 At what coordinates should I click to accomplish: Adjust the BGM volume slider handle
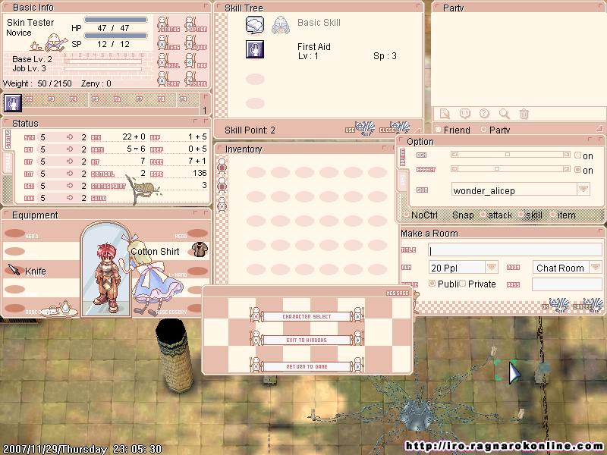pyautogui.click(x=507, y=155)
